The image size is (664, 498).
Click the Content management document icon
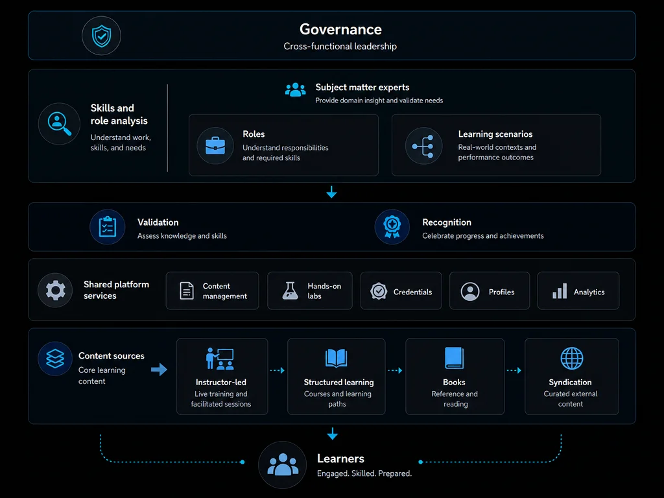click(x=187, y=291)
